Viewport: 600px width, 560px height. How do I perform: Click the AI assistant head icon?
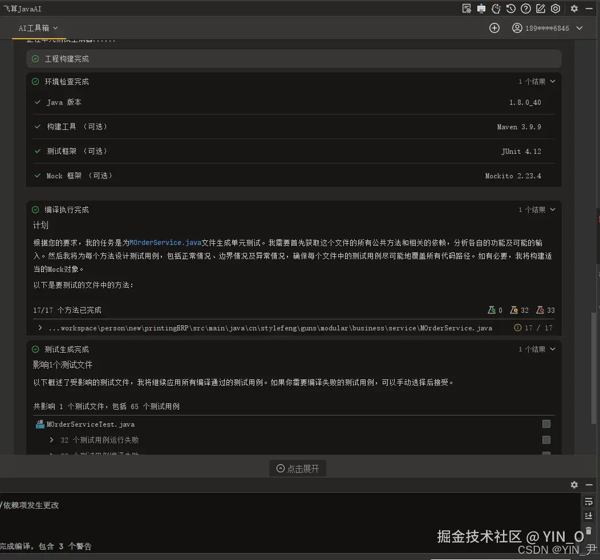[x=496, y=9]
